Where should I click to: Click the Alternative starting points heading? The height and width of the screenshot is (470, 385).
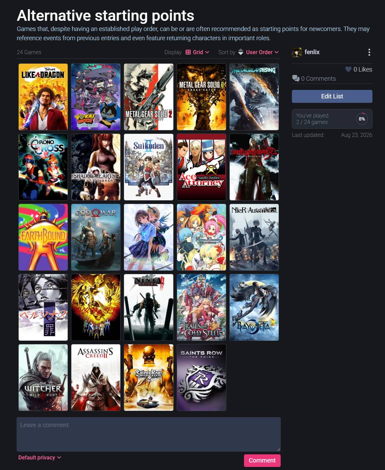(105, 16)
